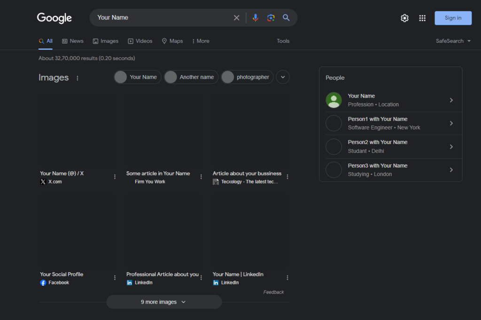Viewport: 481px width, 320px height.
Task: Switch to the News tab
Action: point(73,41)
